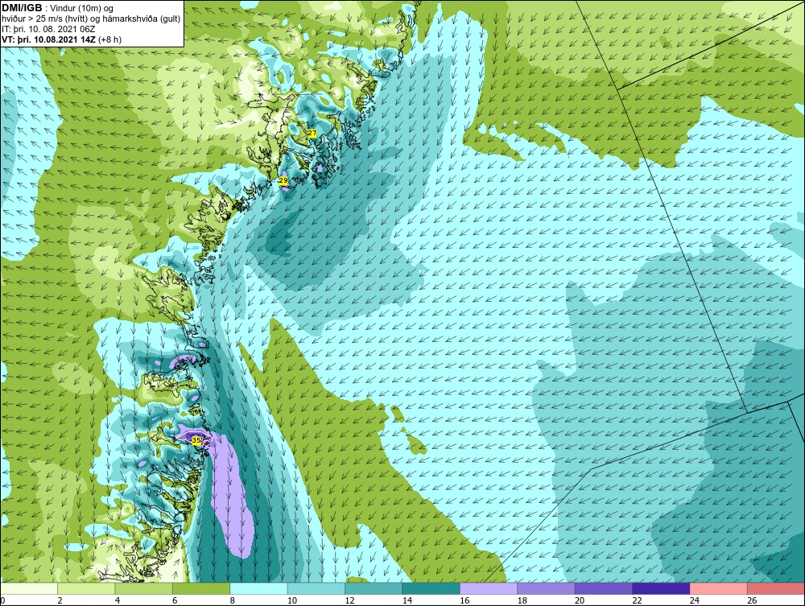
Task: Select the 16-18 m/s lavender legend color
Action: [489, 588]
